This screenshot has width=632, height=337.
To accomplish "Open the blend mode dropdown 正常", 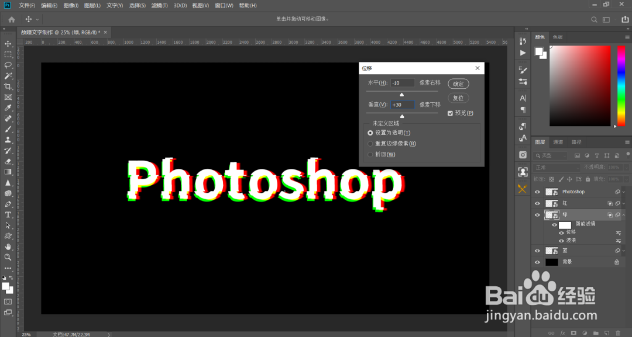I will point(557,167).
